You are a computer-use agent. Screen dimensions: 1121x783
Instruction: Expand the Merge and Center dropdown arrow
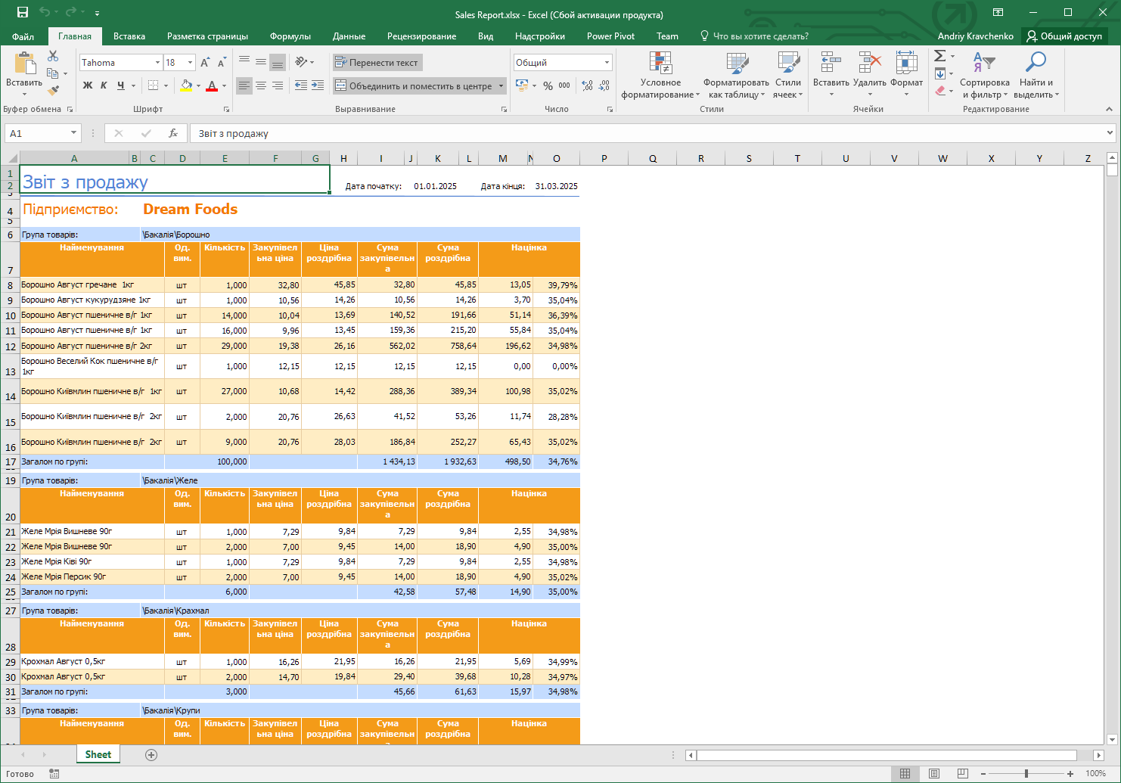click(x=501, y=85)
